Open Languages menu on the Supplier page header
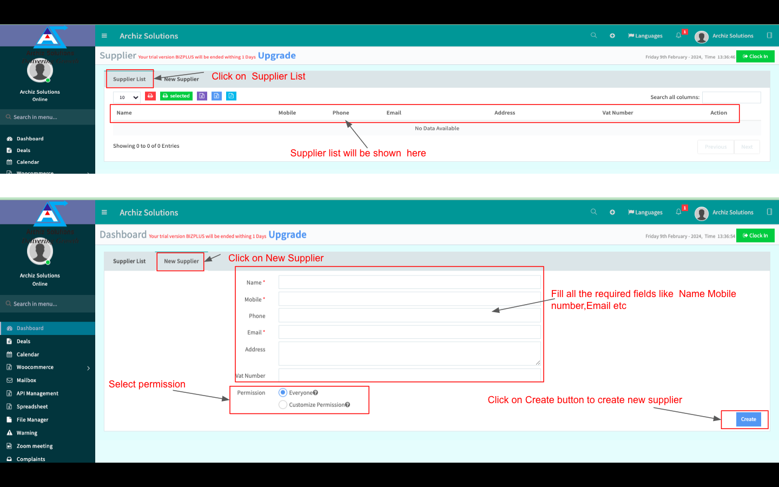Screen dimensions: 779x487 [x=645, y=36]
